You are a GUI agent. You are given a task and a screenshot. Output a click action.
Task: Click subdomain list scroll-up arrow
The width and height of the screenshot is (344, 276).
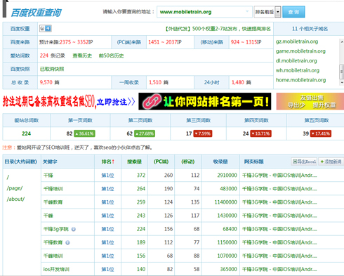click(342, 41)
